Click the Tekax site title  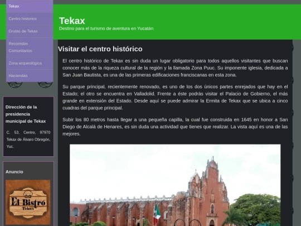[72, 21]
